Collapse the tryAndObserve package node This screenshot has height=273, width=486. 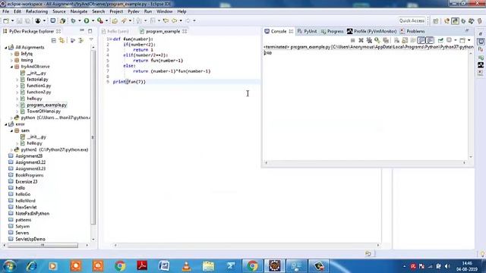tap(11, 67)
